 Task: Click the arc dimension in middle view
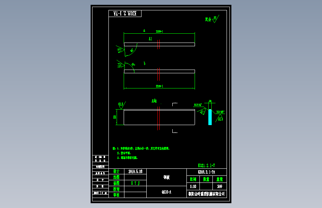tap(133, 64)
